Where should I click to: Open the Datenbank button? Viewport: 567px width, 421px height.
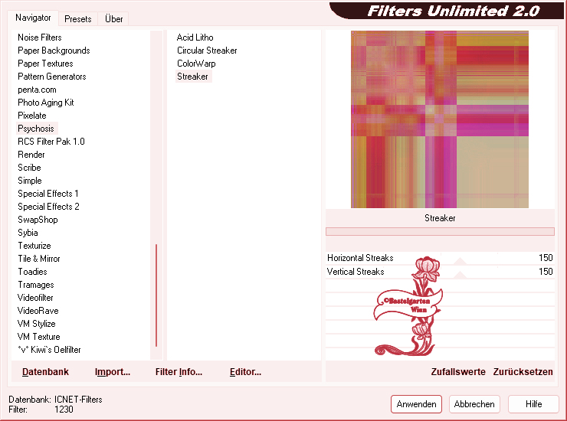coord(45,372)
